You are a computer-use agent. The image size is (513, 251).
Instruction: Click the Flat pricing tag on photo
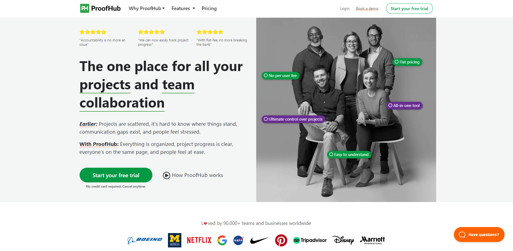point(407,62)
